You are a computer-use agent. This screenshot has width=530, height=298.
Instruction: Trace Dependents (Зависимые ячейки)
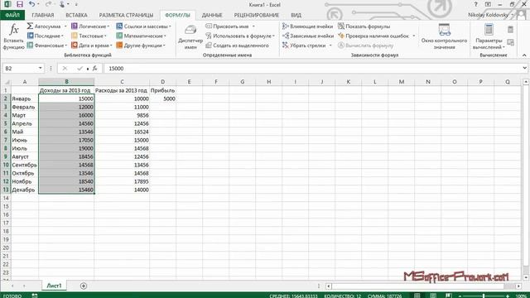pos(308,36)
